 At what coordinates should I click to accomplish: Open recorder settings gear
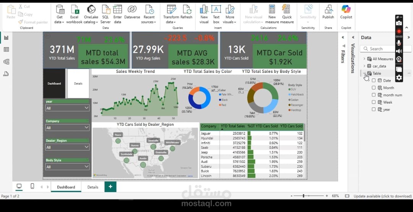pyautogui.click(x=399, y=78)
